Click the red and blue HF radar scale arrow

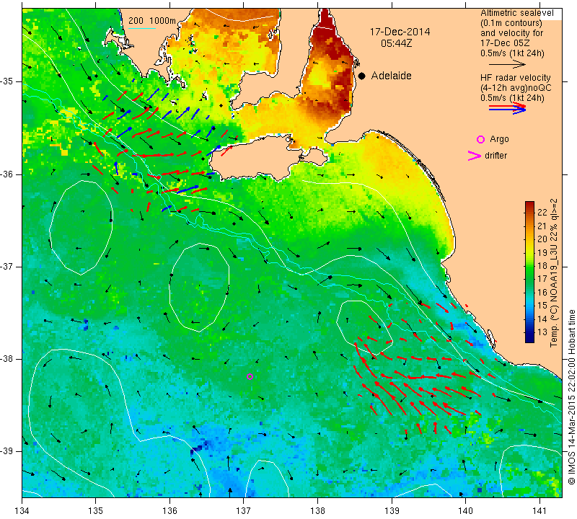coord(508,108)
